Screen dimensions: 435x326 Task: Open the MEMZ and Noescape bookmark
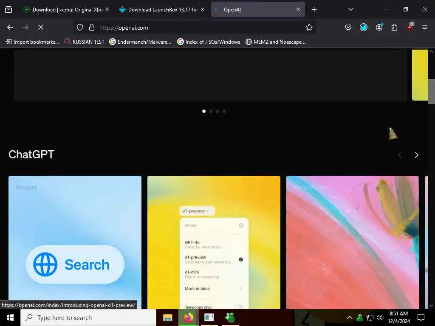tap(276, 42)
